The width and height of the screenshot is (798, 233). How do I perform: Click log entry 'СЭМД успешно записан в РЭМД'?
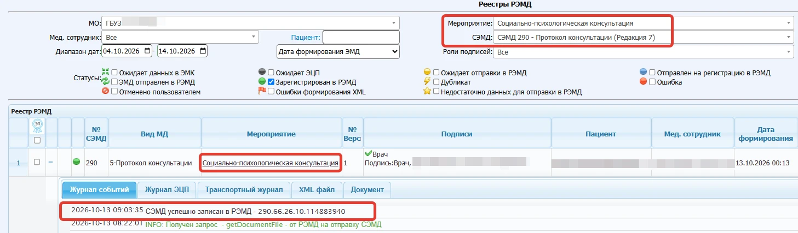246,211
